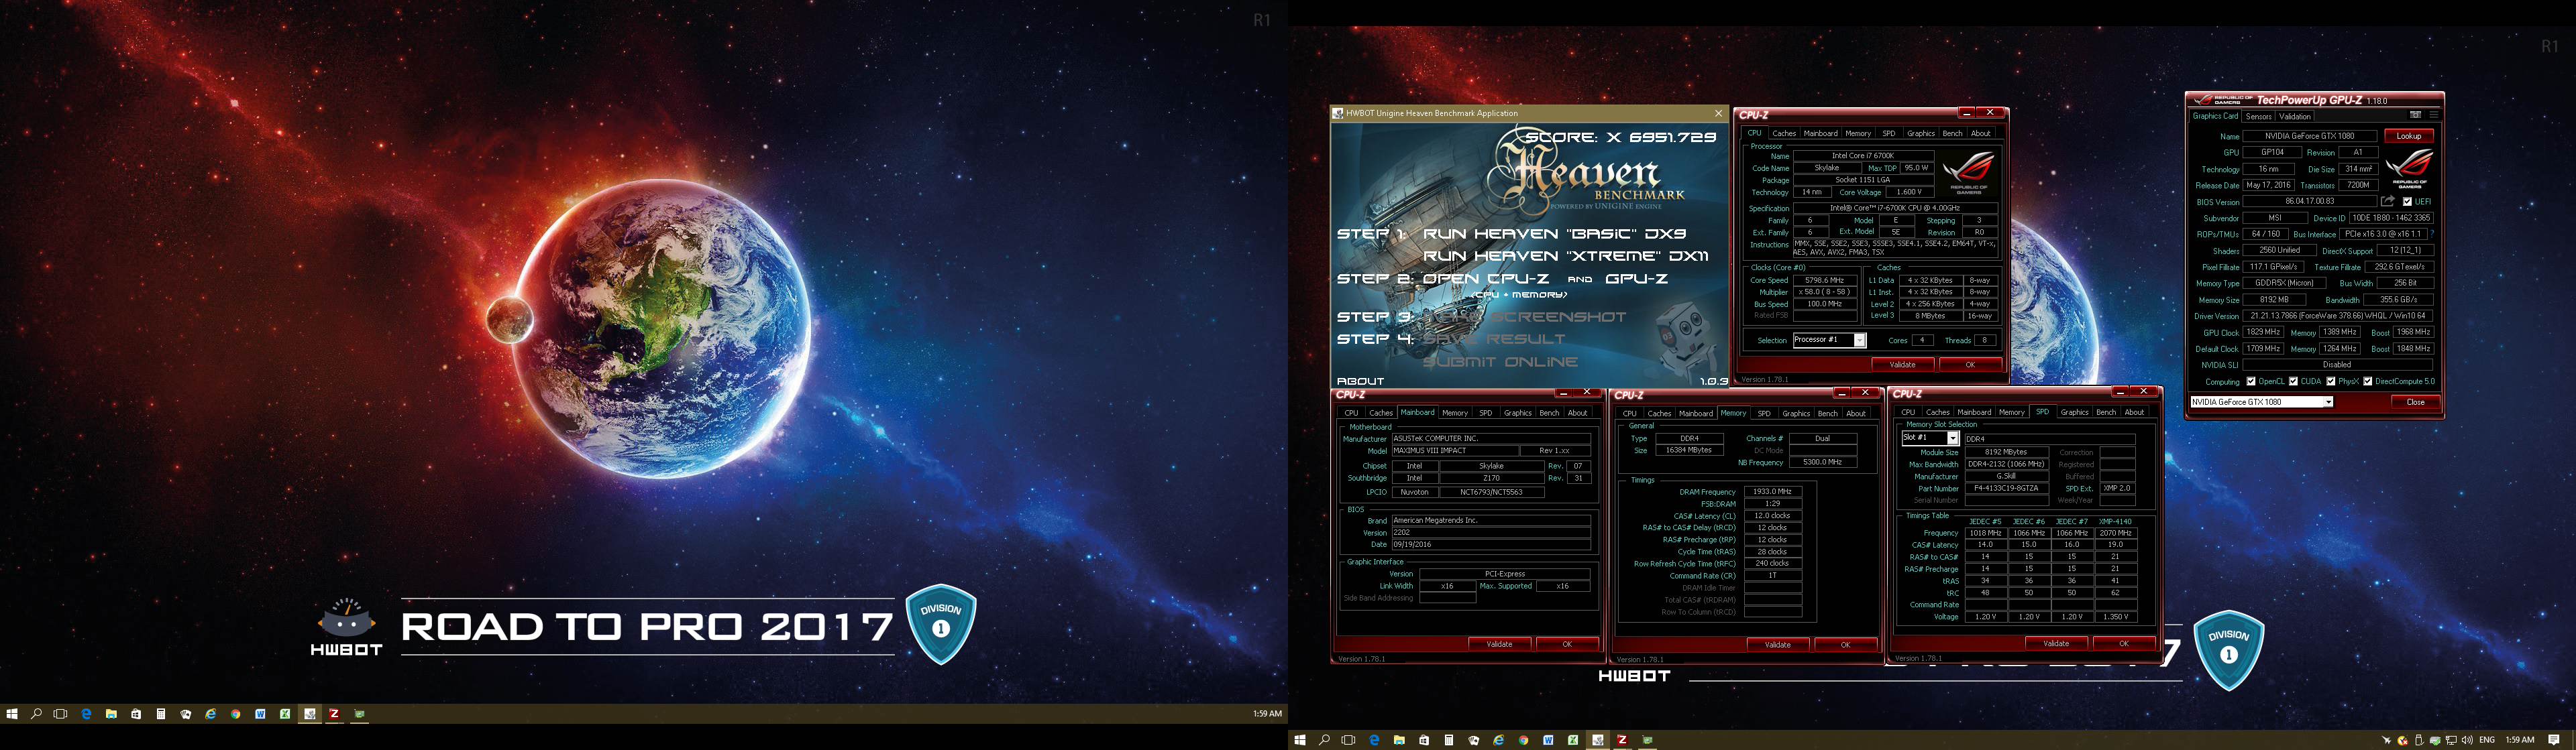Click ABOUT in the Heaven benchmark window
Viewport: 2576px width, 750px height.
coord(1360,381)
